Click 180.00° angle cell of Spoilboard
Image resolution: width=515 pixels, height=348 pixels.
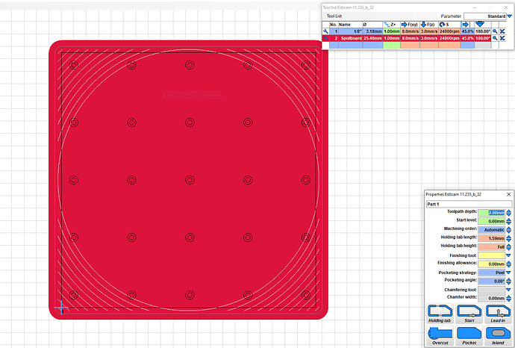pos(483,38)
